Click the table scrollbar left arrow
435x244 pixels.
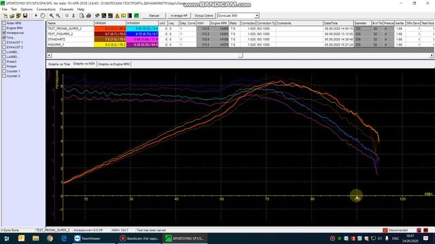(x=49, y=56)
